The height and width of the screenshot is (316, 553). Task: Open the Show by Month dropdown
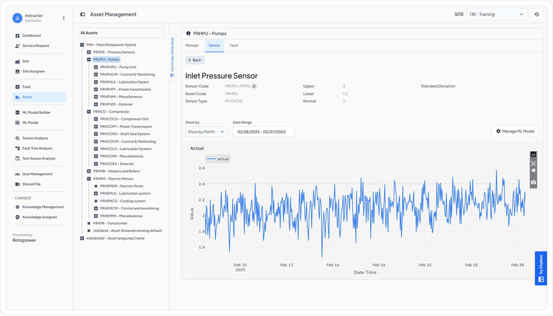point(206,132)
